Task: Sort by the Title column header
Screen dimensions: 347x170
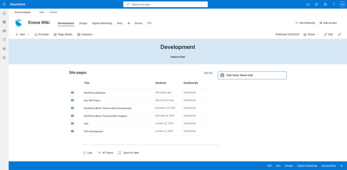Action: click(x=86, y=83)
